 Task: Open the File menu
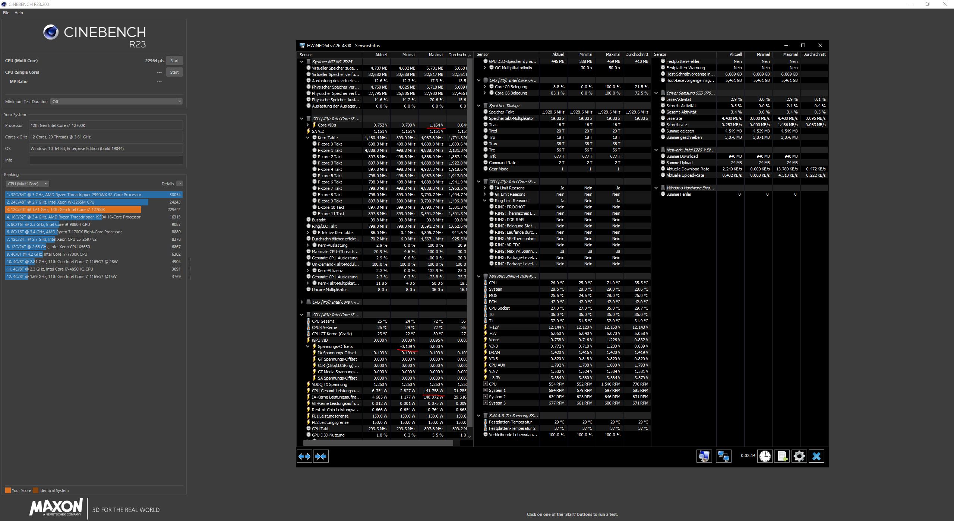coord(6,13)
